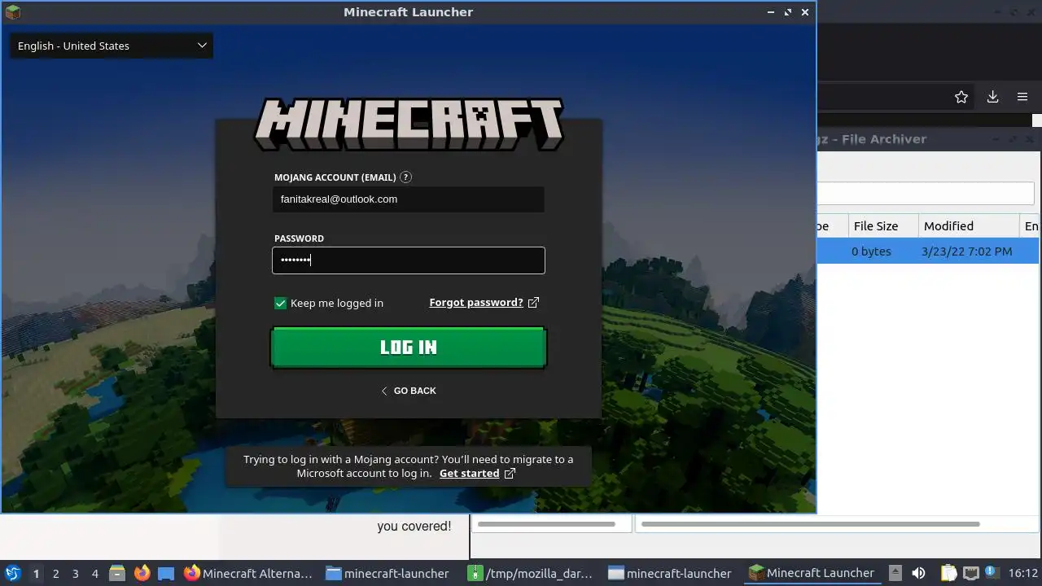Select the Minecraft Launcher taskbar entry
This screenshot has height=586, width=1042.
click(x=812, y=573)
